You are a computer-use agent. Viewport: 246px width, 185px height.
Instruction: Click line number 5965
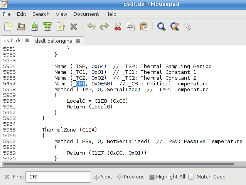[x=9, y=130]
